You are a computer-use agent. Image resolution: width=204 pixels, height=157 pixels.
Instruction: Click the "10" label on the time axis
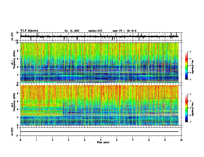181,140
